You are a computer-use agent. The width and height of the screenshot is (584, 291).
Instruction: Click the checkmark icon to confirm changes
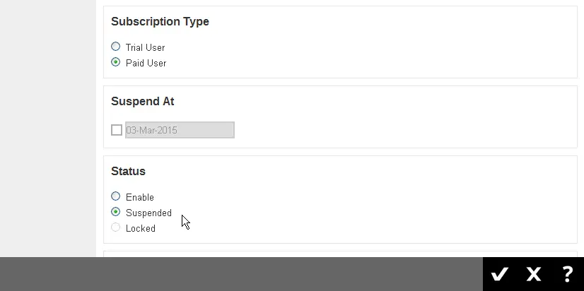coord(500,274)
